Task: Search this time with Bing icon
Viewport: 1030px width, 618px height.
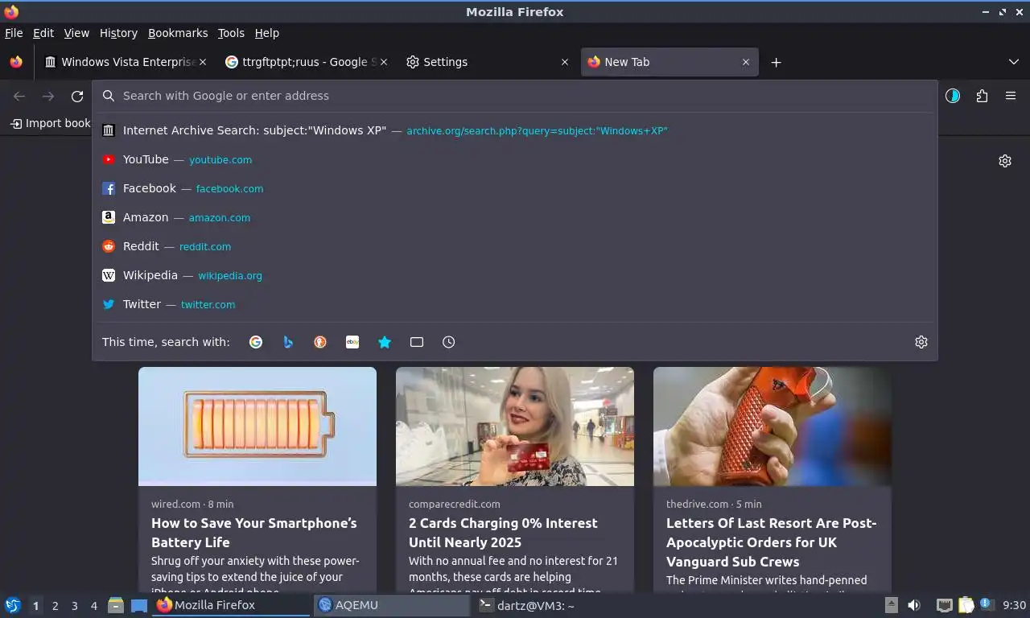Action: 288,342
